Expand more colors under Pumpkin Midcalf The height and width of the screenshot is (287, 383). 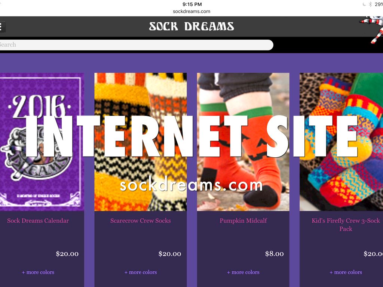(x=243, y=272)
